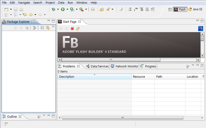The width and height of the screenshot is (206, 128).
Task: Switch to the Data/Services tab
Action: (98, 66)
